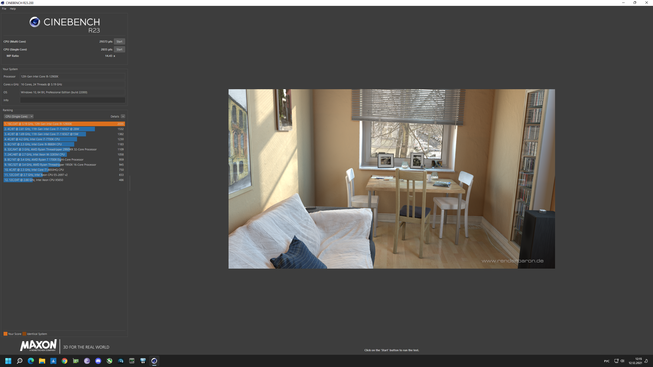Click the Processor name field
This screenshot has height=367, width=653.
pos(72,76)
